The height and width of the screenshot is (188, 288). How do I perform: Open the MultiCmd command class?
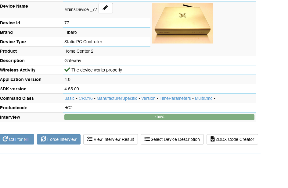coord(203,98)
